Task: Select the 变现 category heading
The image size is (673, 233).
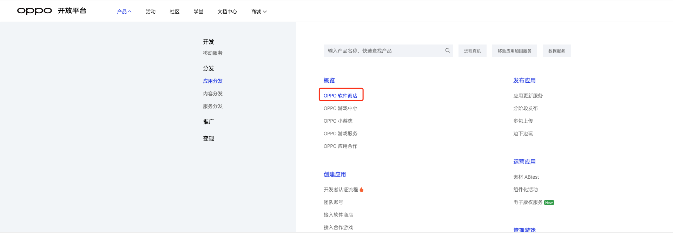Action: [209, 138]
